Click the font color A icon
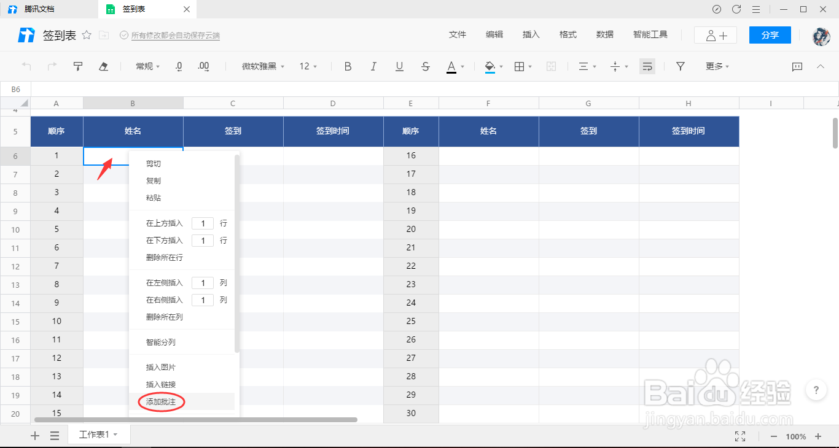This screenshot has height=448, width=839. pos(451,66)
